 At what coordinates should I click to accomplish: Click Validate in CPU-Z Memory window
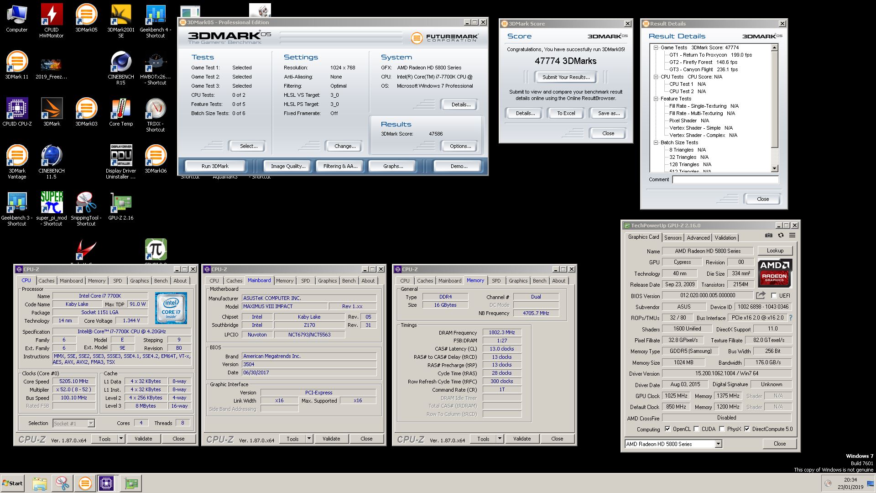(521, 439)
